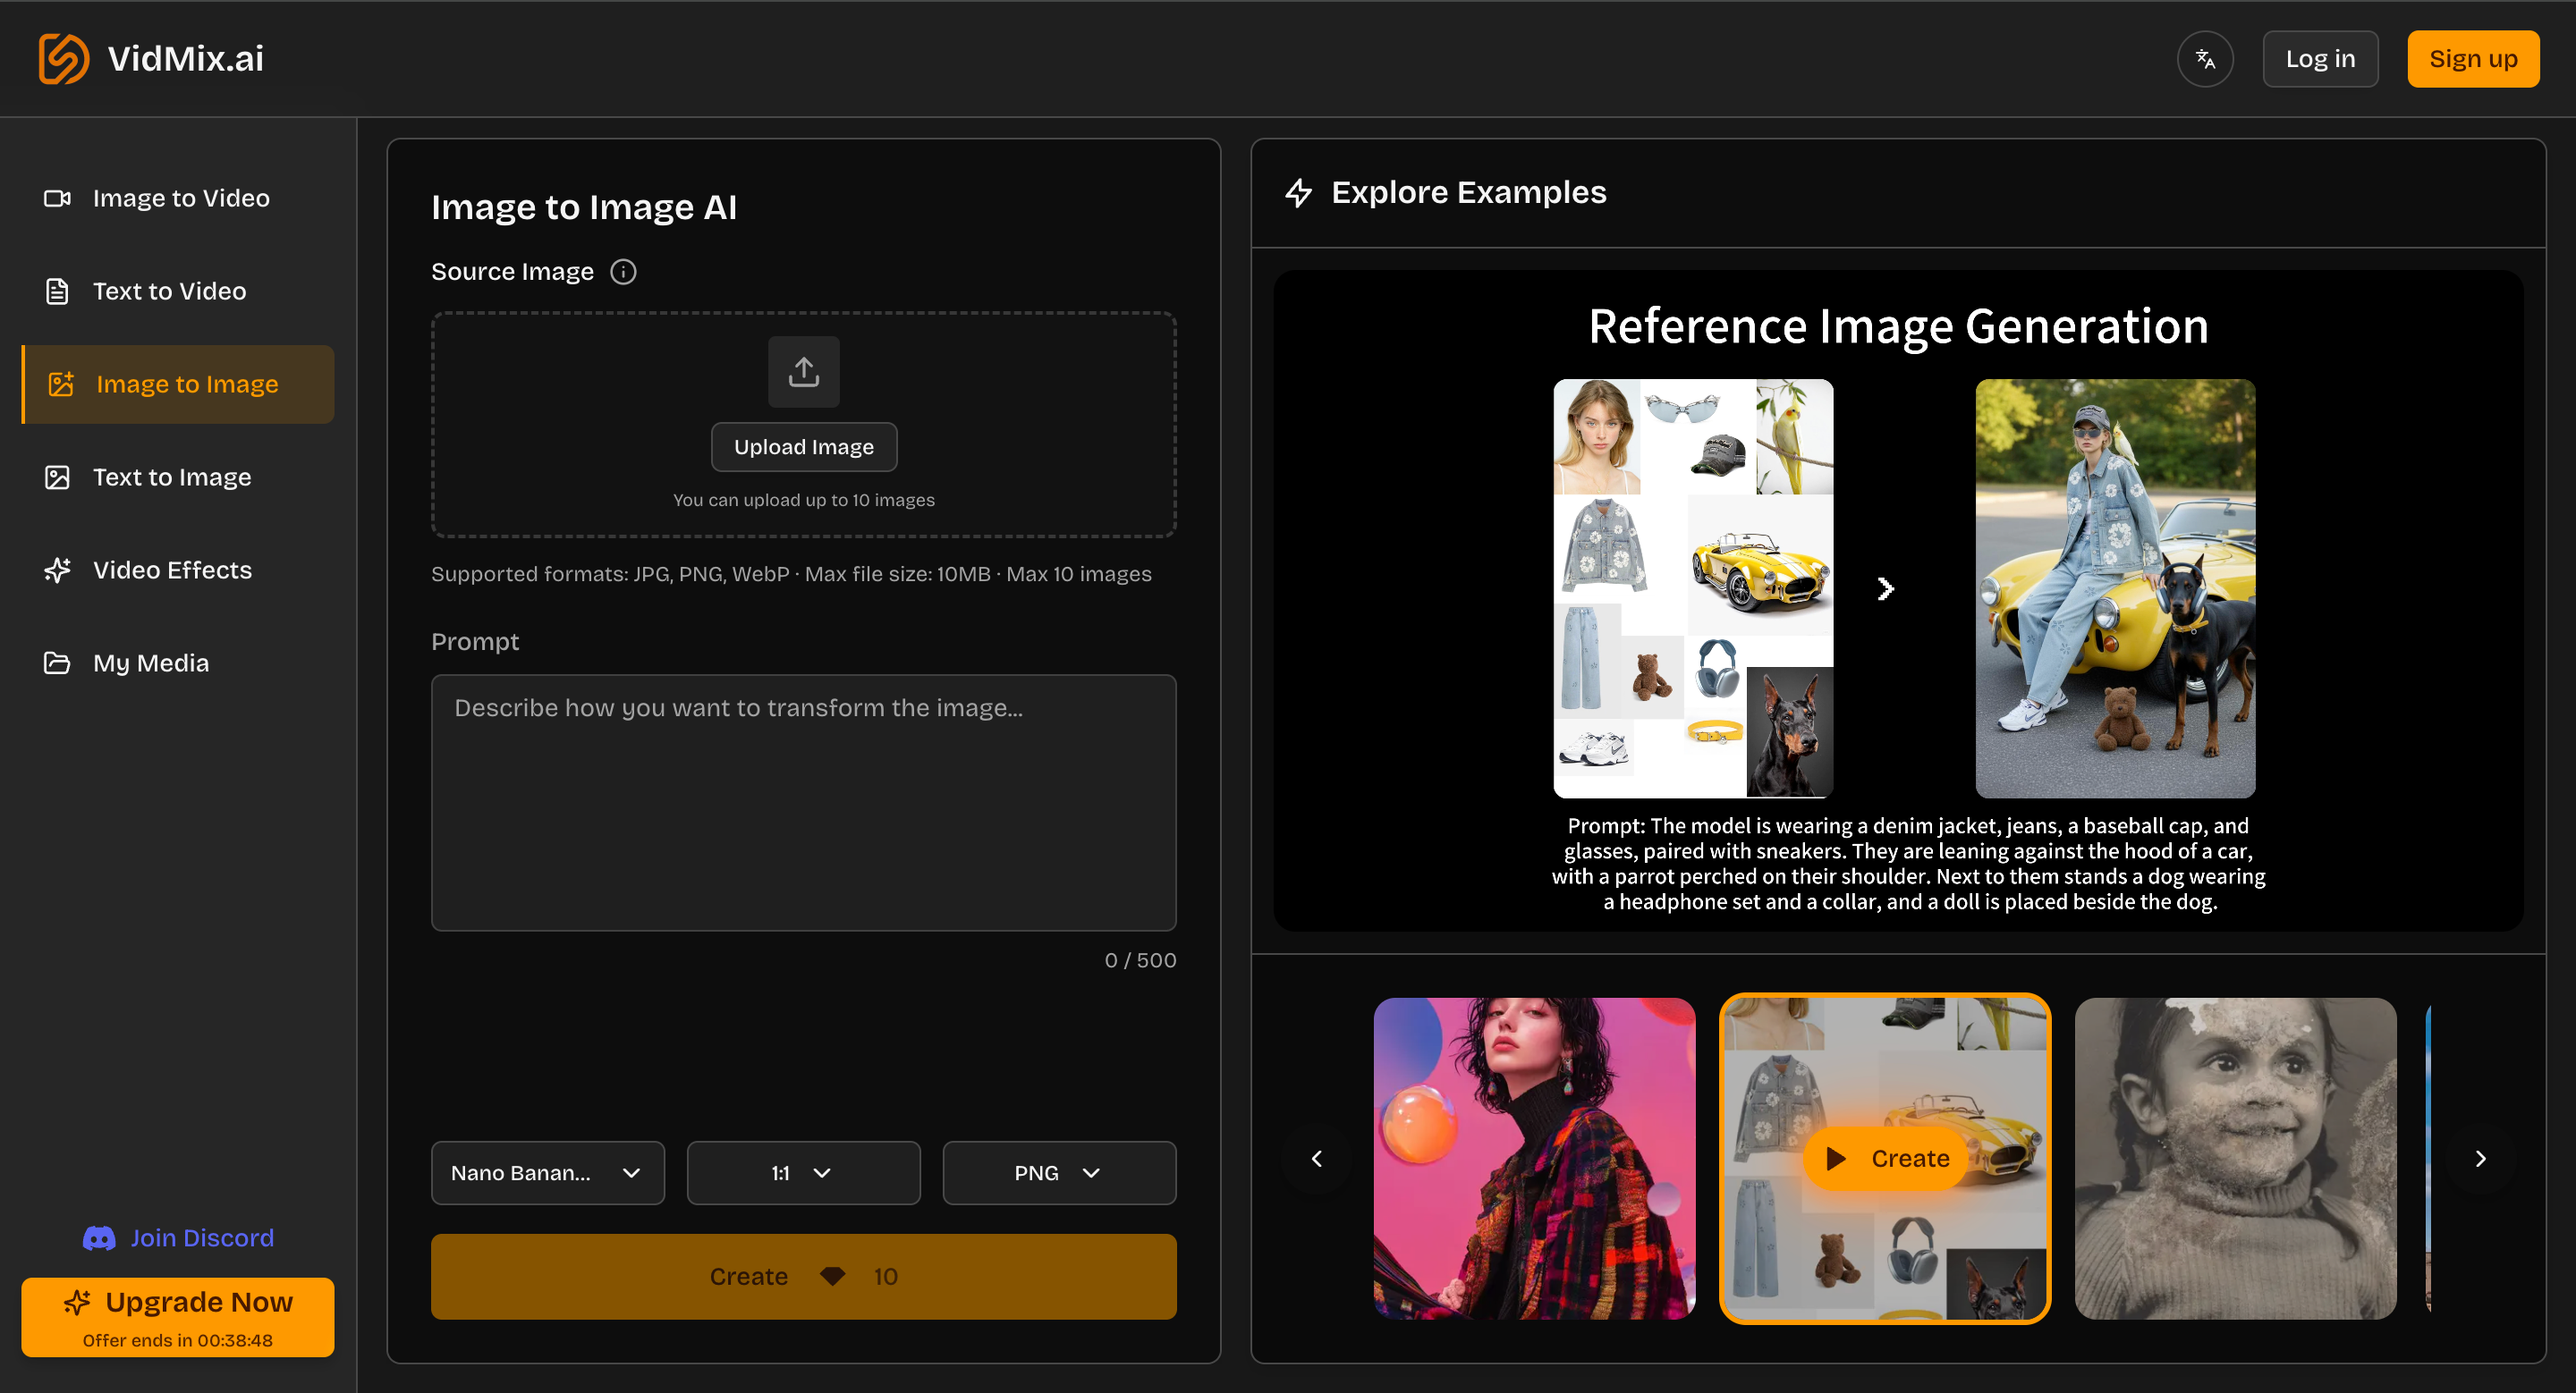Go to previous examples with left arrow

coord(1316,1158)
